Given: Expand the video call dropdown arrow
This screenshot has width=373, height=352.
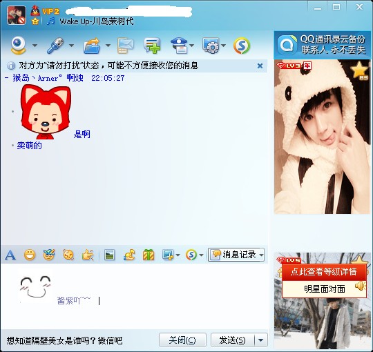Looking at the screenshot, I should pyautogui.click(x=35, y=45).
